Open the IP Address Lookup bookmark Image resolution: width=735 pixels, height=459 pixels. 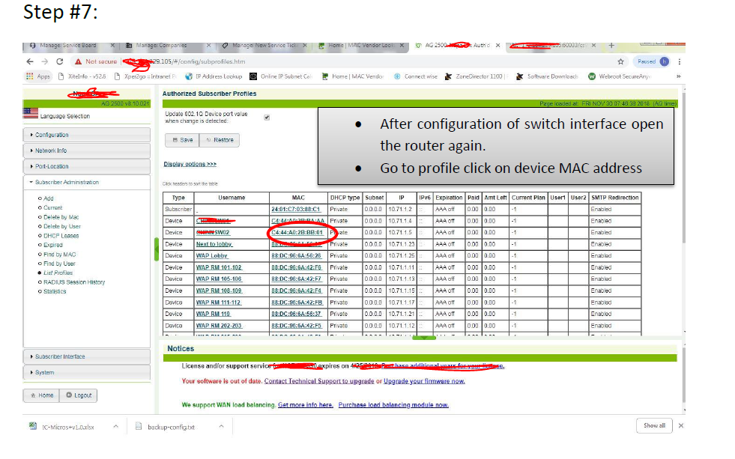click(217, 76)
